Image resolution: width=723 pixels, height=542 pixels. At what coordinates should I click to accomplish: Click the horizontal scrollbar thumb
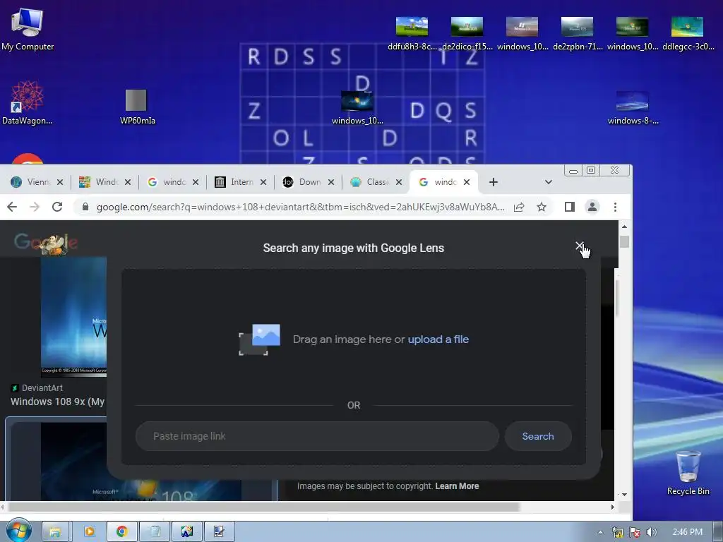[264, 507]
